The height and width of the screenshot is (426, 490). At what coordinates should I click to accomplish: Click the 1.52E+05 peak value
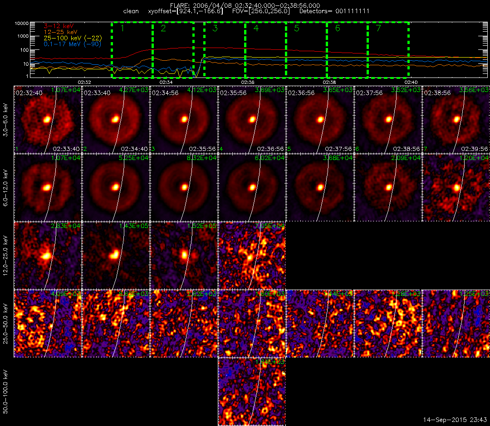(202, 226)
